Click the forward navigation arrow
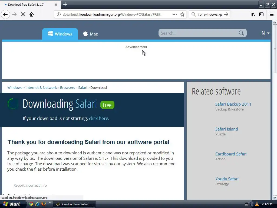 [x=14, y=14]
